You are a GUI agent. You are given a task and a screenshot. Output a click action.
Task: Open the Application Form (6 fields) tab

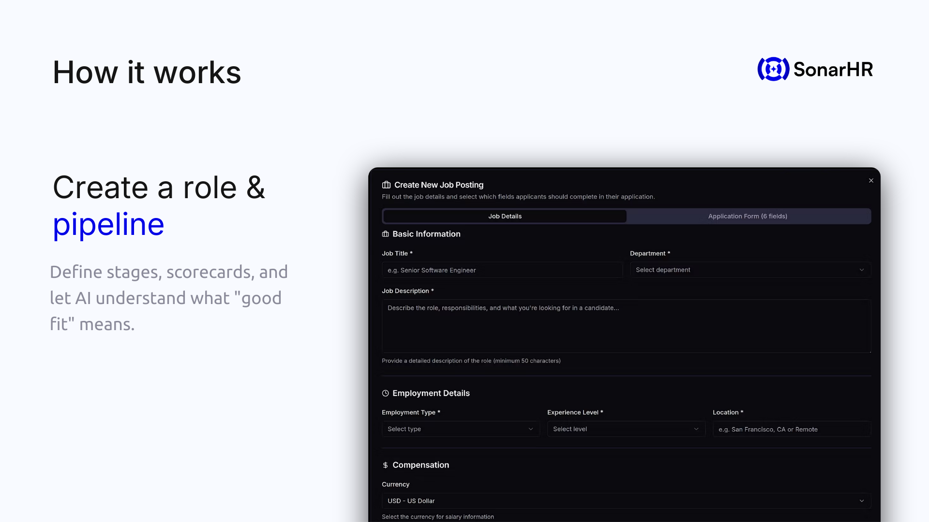tap(748, 216)
